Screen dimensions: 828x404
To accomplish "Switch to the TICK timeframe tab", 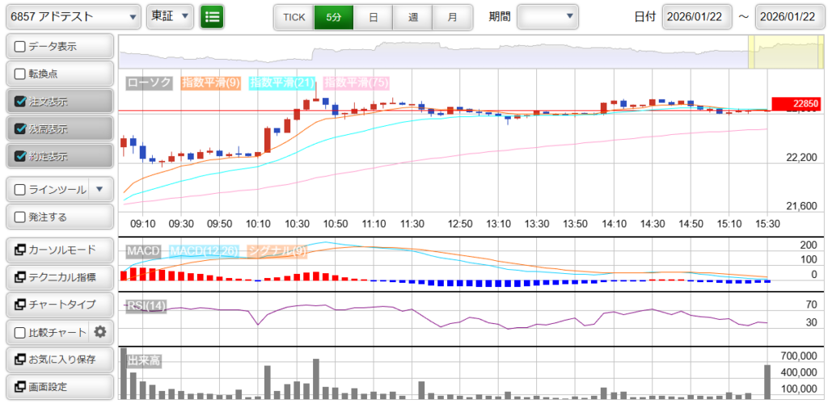I will point(294,16).
